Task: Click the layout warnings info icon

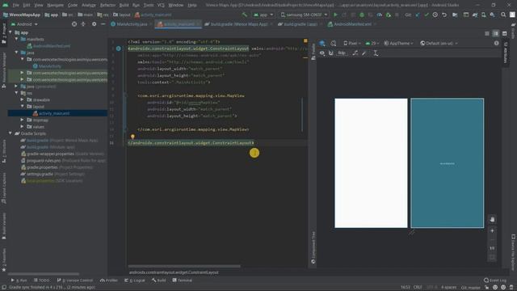Action: (496, 43)
